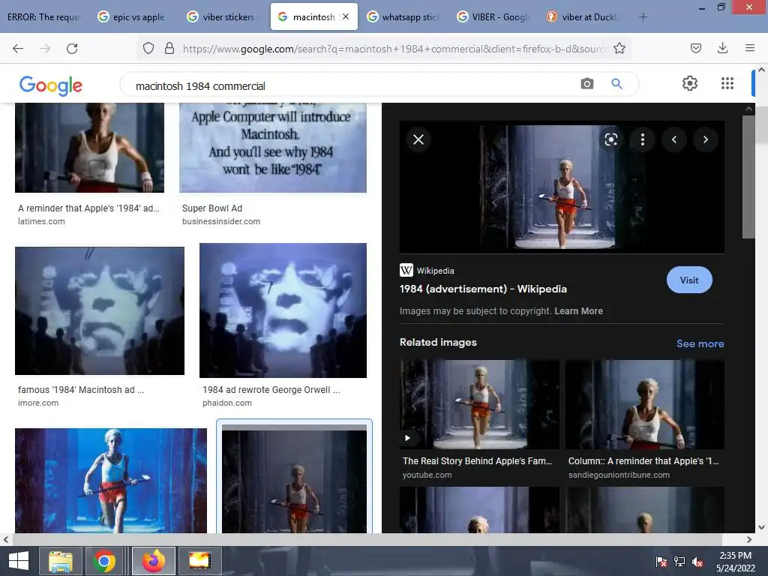
Task: Submit search with magnifier icon
Action: 616,84
